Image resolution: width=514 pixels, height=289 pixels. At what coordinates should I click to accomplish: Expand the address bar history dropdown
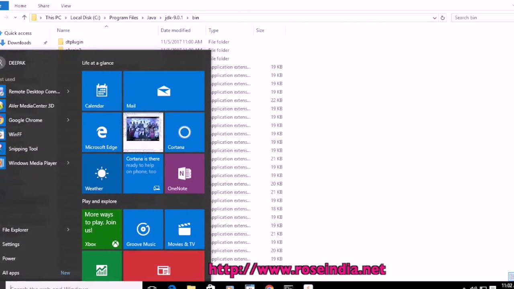coord(434,18)
